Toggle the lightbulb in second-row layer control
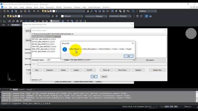 tap(8, 16)
